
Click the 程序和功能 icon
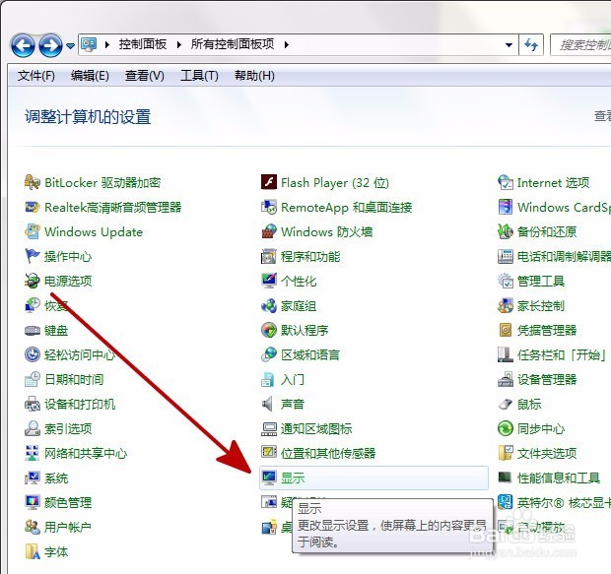(x=269, y=256)
